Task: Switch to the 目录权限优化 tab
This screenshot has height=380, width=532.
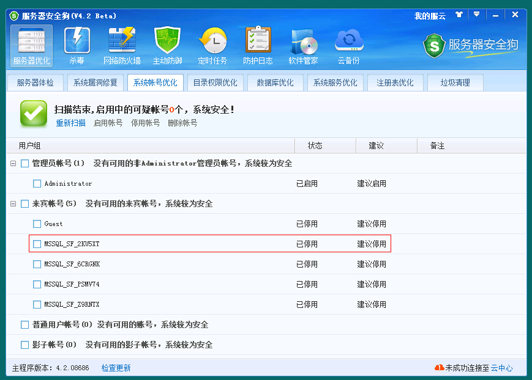Action: pos(215,82)
